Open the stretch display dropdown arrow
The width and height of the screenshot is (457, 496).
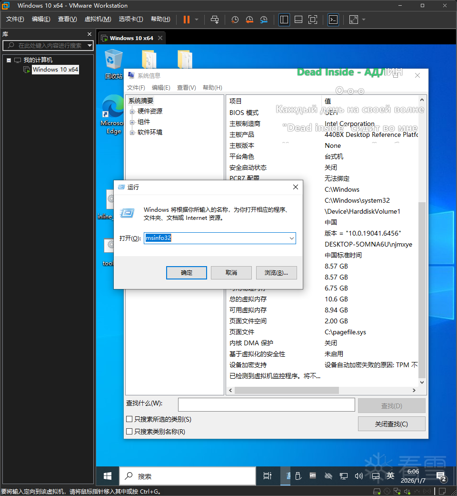(x=364, y=20)
